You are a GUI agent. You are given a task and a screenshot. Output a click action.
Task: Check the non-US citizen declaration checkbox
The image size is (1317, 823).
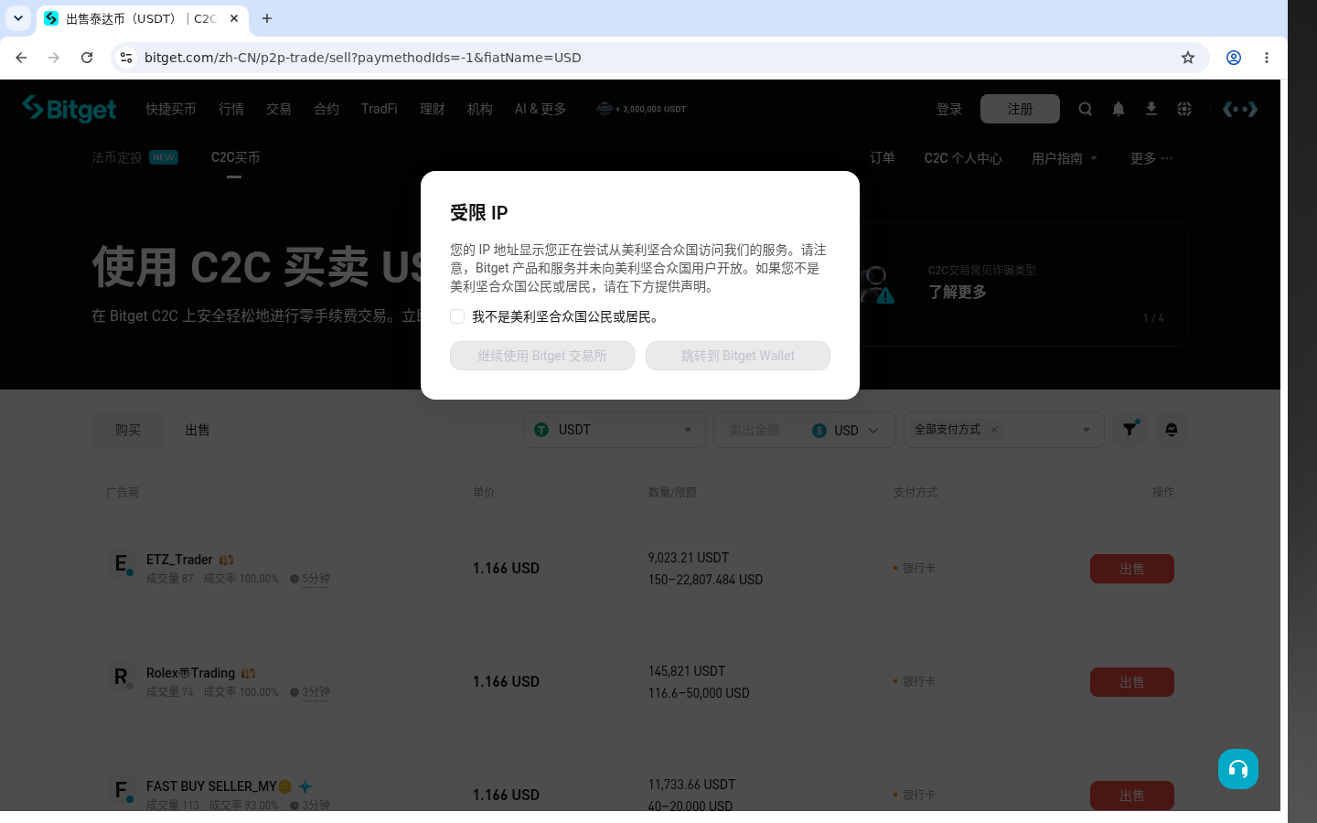457,316
